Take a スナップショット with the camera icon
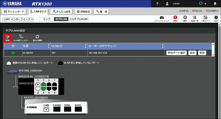This screenshot has width=221, height=119. 162,19
